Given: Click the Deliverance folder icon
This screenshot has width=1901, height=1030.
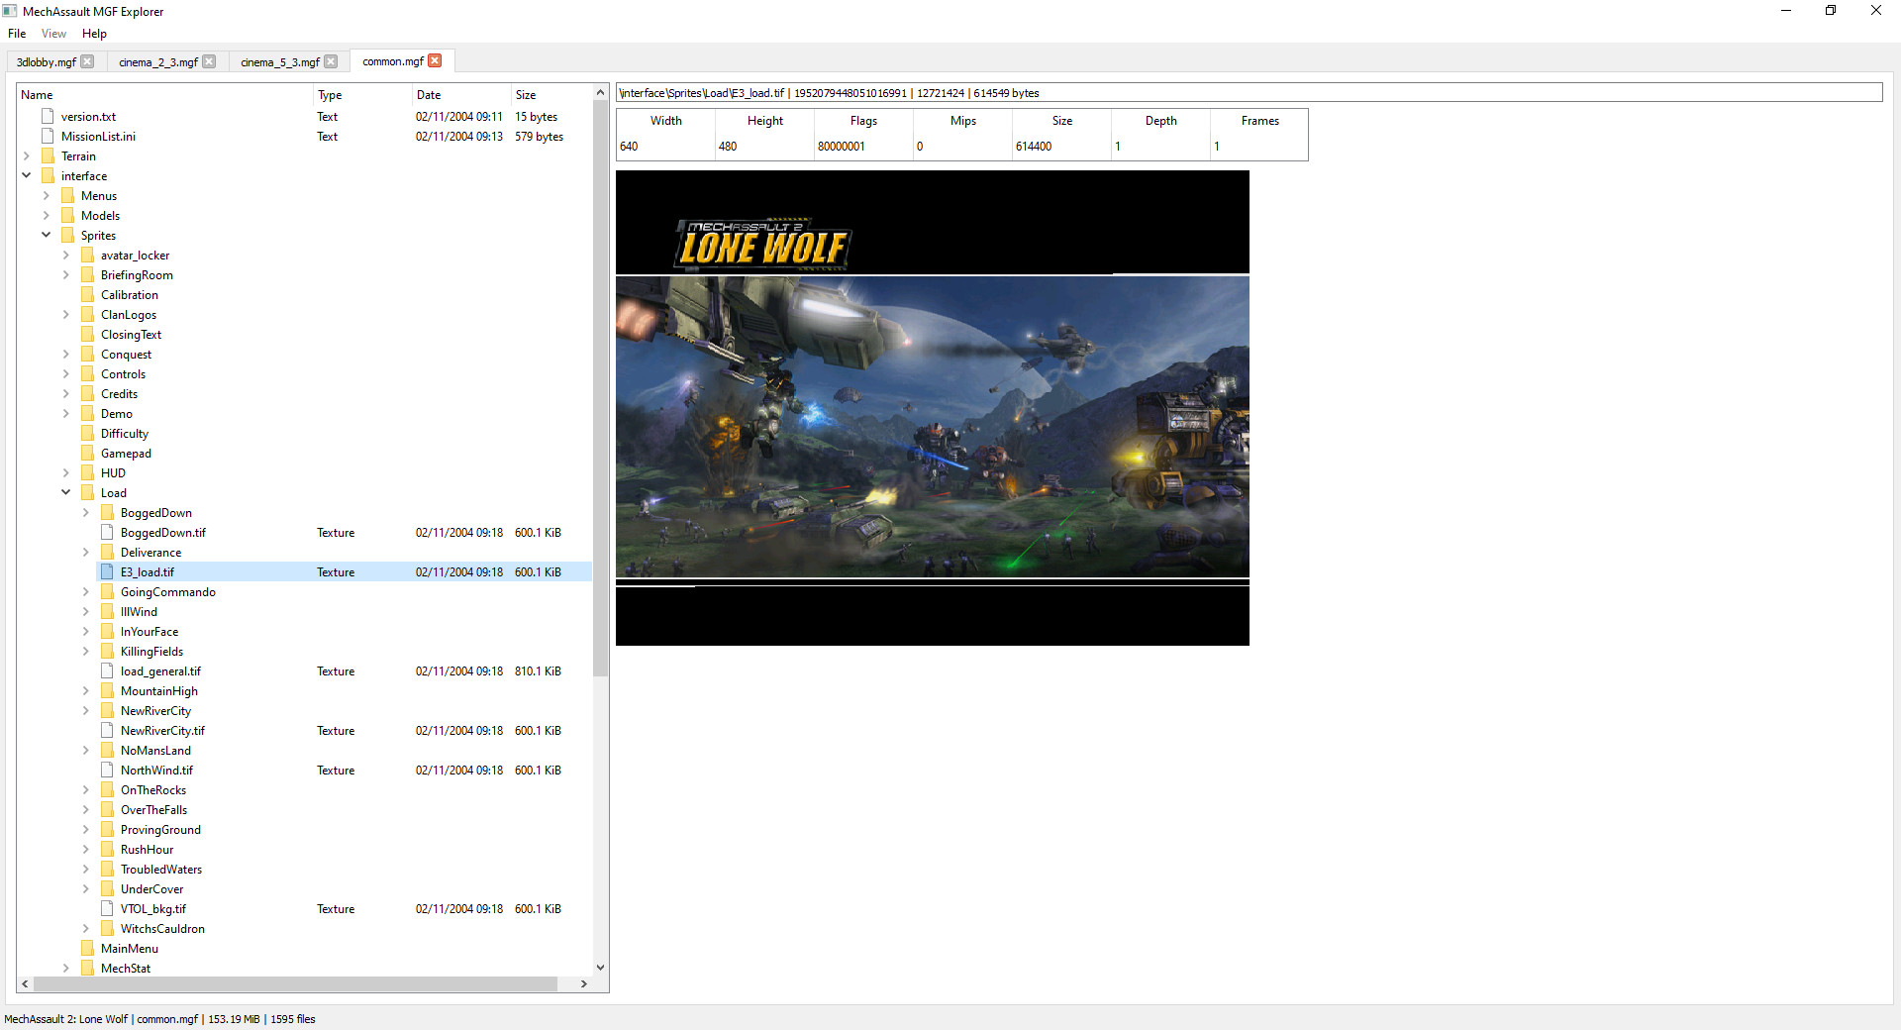Looking at the screenshot, I should click(107, 553).
